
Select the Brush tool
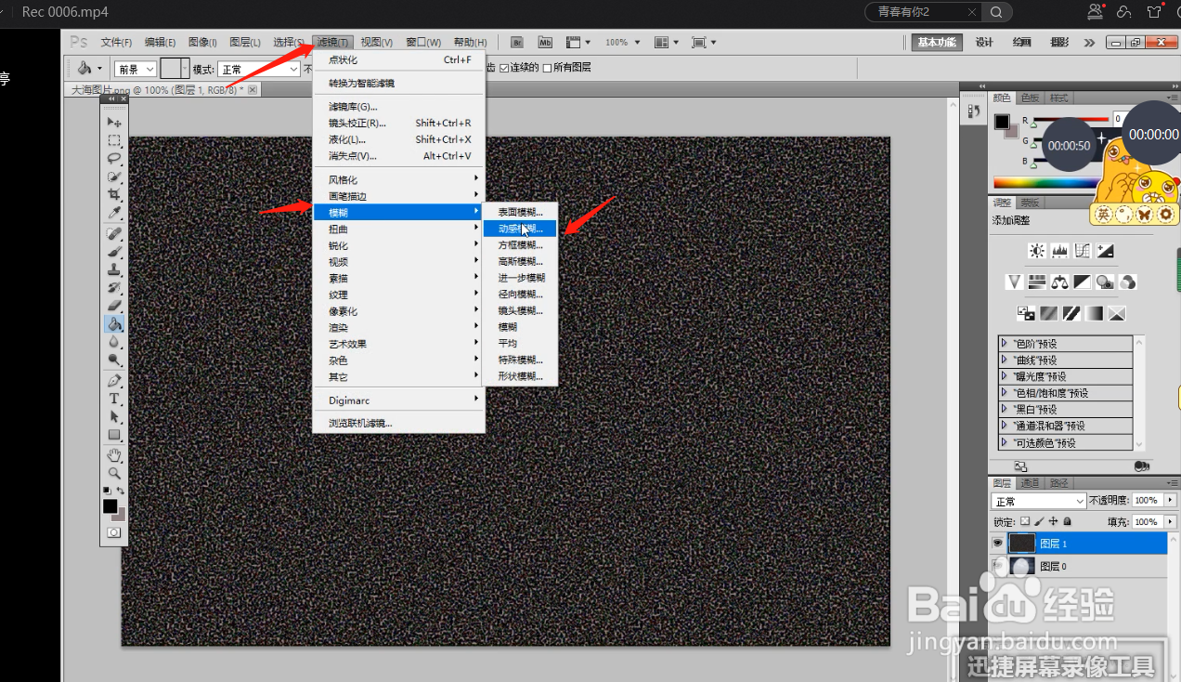click(x=114, y=251)
